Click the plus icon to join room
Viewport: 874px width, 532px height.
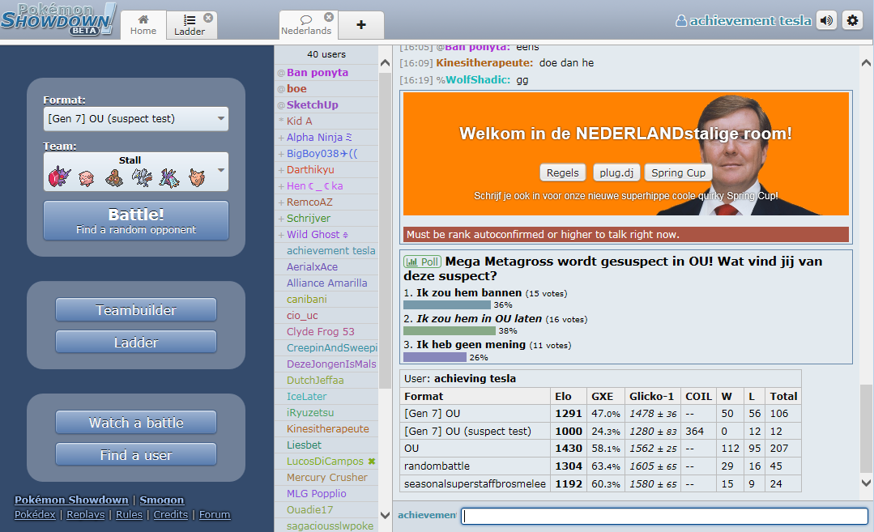(x=361, y=25)
